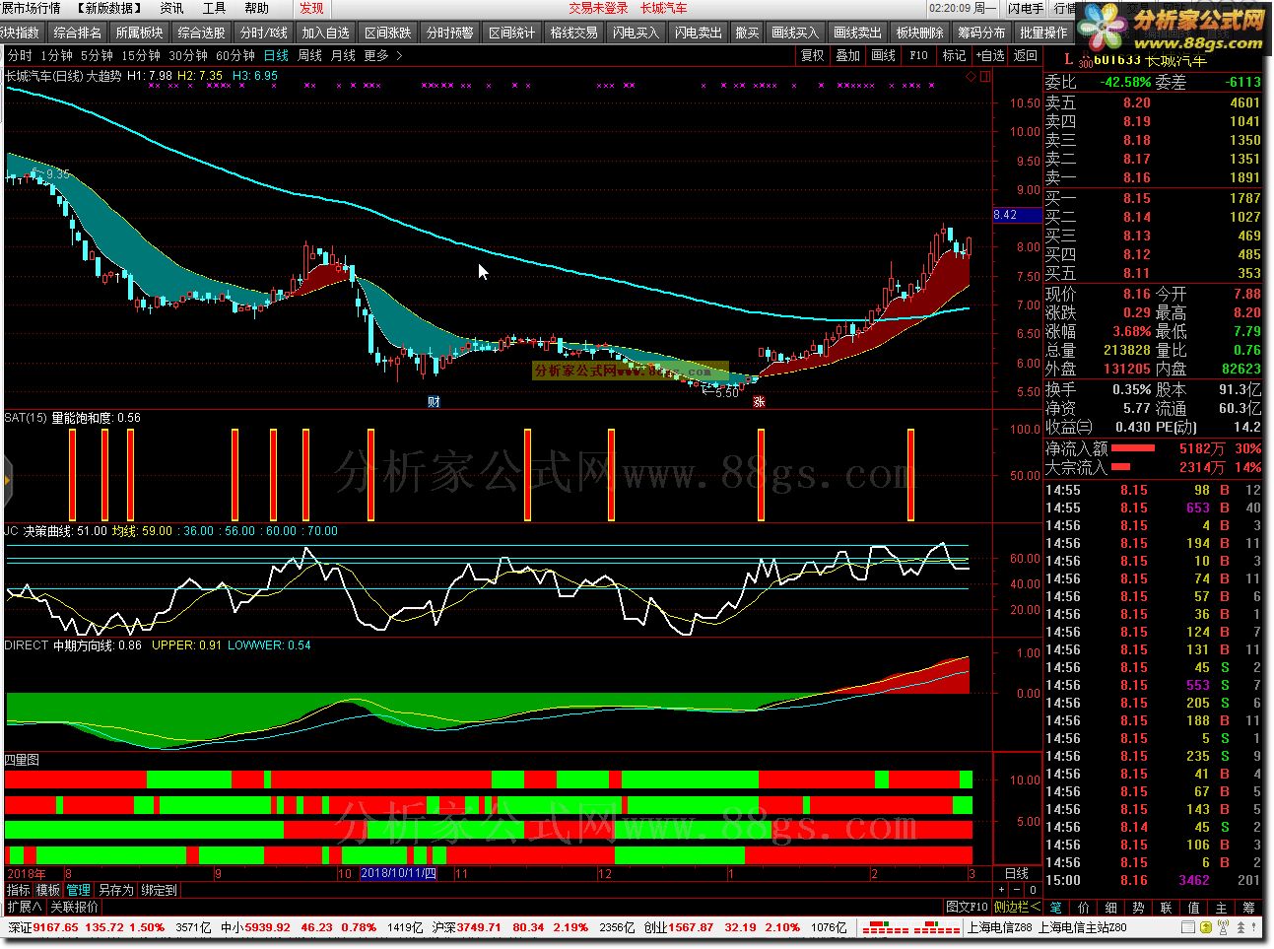The height and width of the screenshot is (949, 1274).
Task: Switch to 60分钟 period
Action: click(x=235, y=56)
